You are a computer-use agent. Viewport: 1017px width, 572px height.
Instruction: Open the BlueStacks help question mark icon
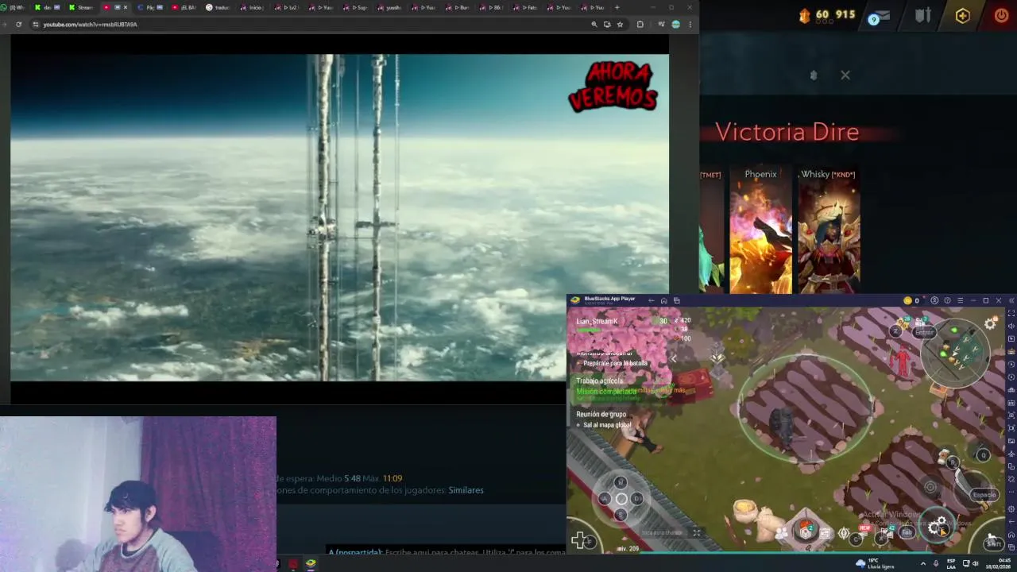tap(947, 300)
